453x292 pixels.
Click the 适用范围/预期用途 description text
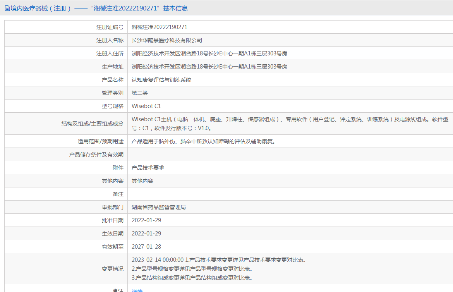click(x=204, y=141)
